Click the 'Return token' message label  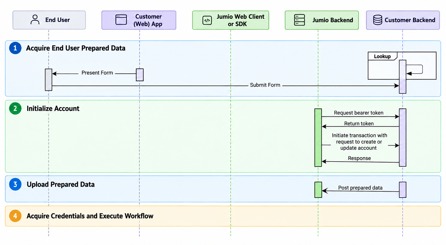coord(359,124)
